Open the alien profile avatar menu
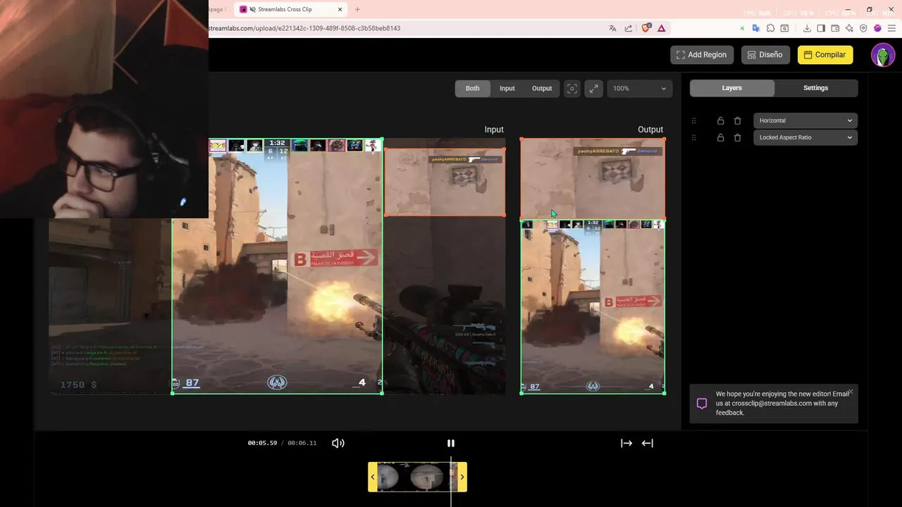This screenshot has height=507, width=902. [883, 55]
